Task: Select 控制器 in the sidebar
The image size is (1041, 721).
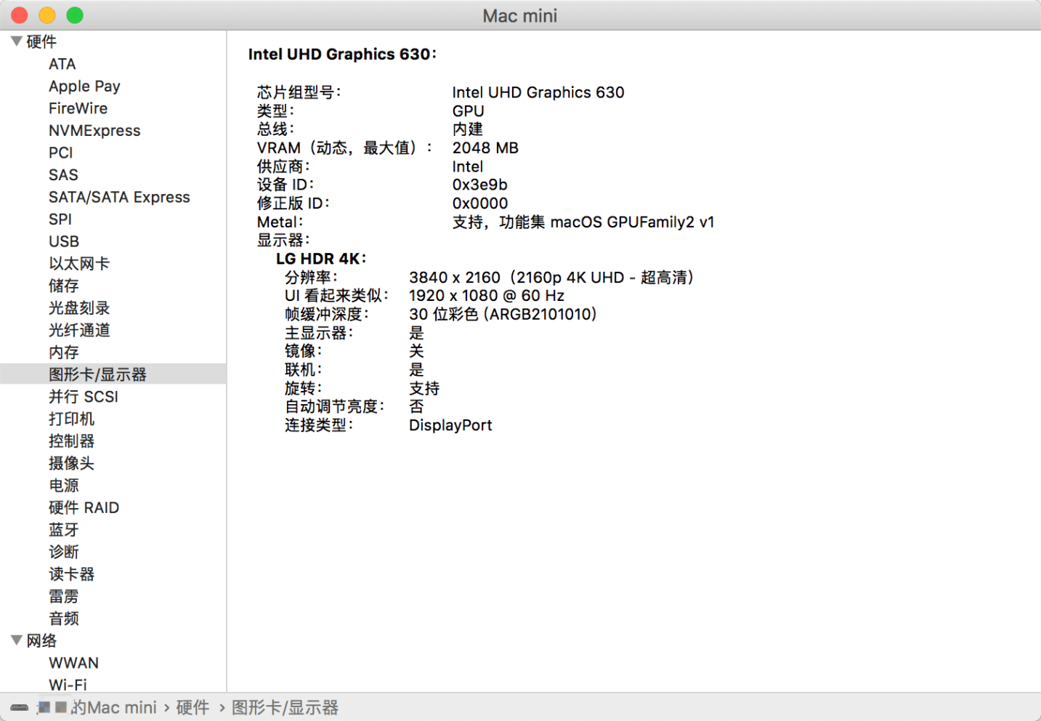Action: click(71, 441)
